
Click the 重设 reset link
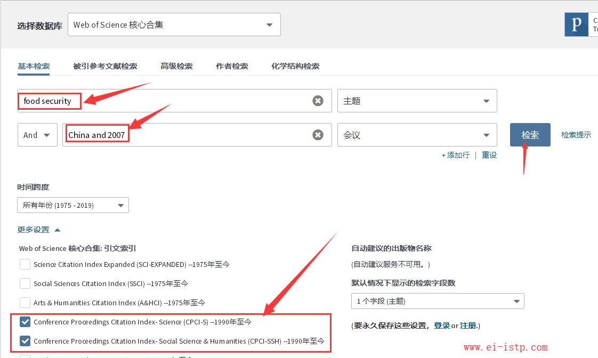(489, 155)
